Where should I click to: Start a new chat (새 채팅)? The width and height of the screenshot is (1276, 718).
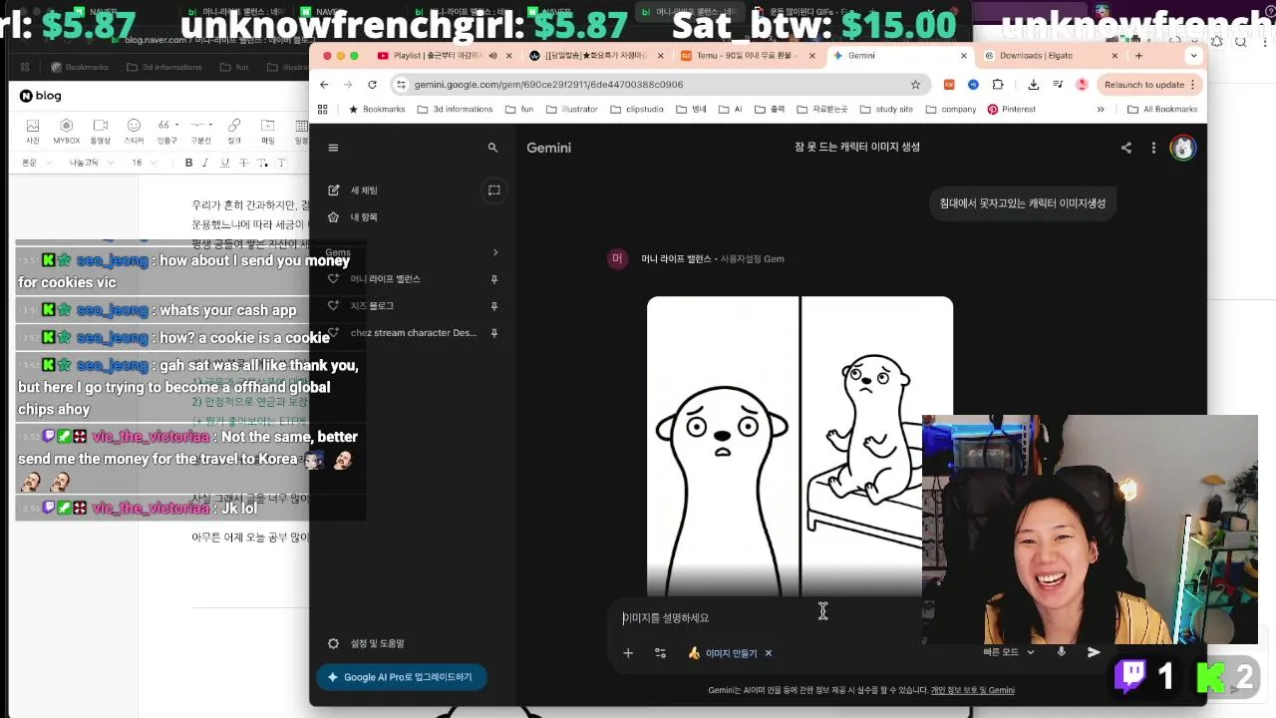364,189
